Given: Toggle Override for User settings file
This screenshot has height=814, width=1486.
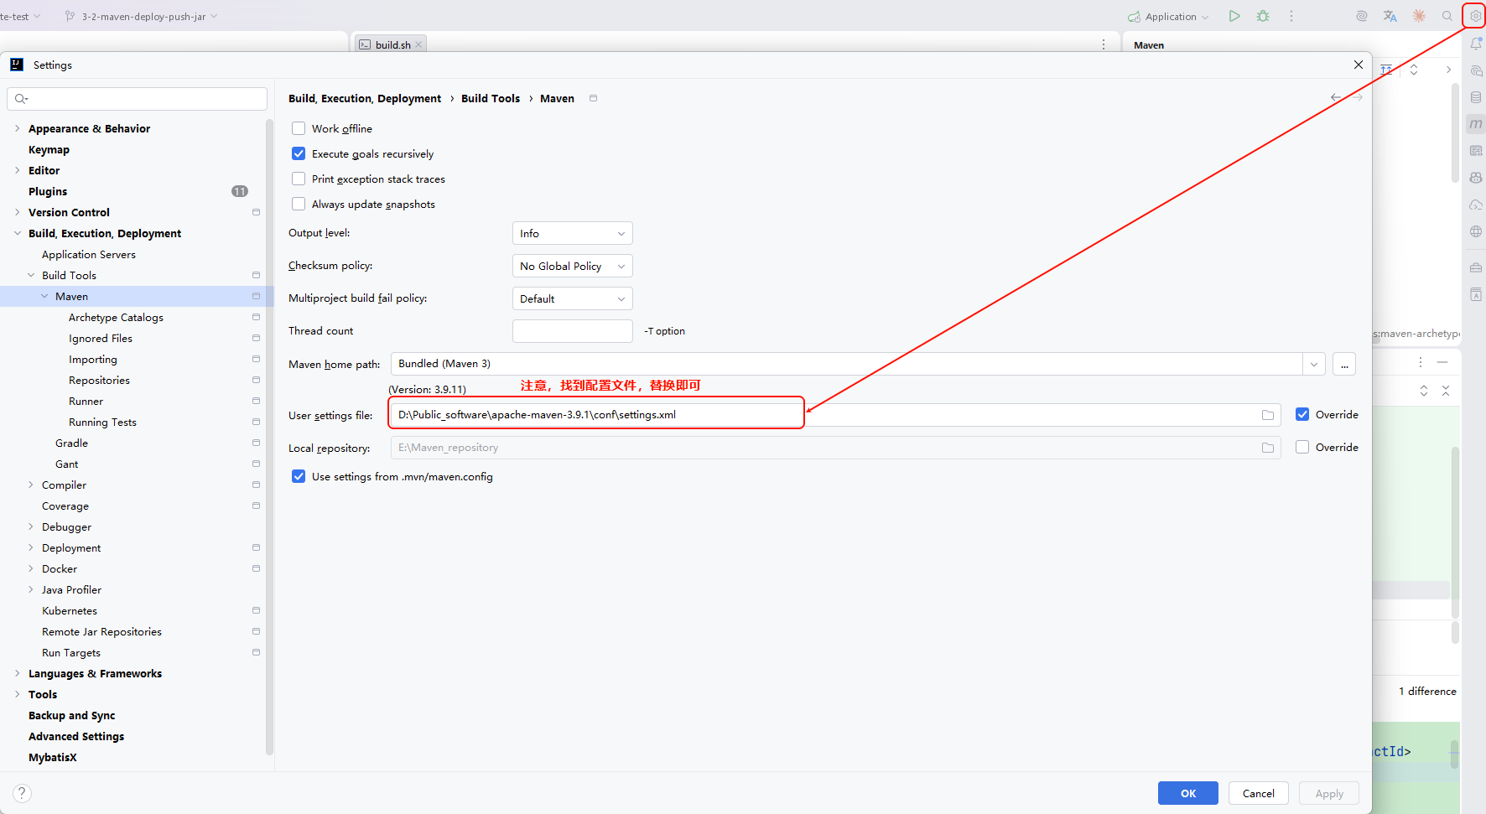Looking at the screenshot, I should point(1302,414).
